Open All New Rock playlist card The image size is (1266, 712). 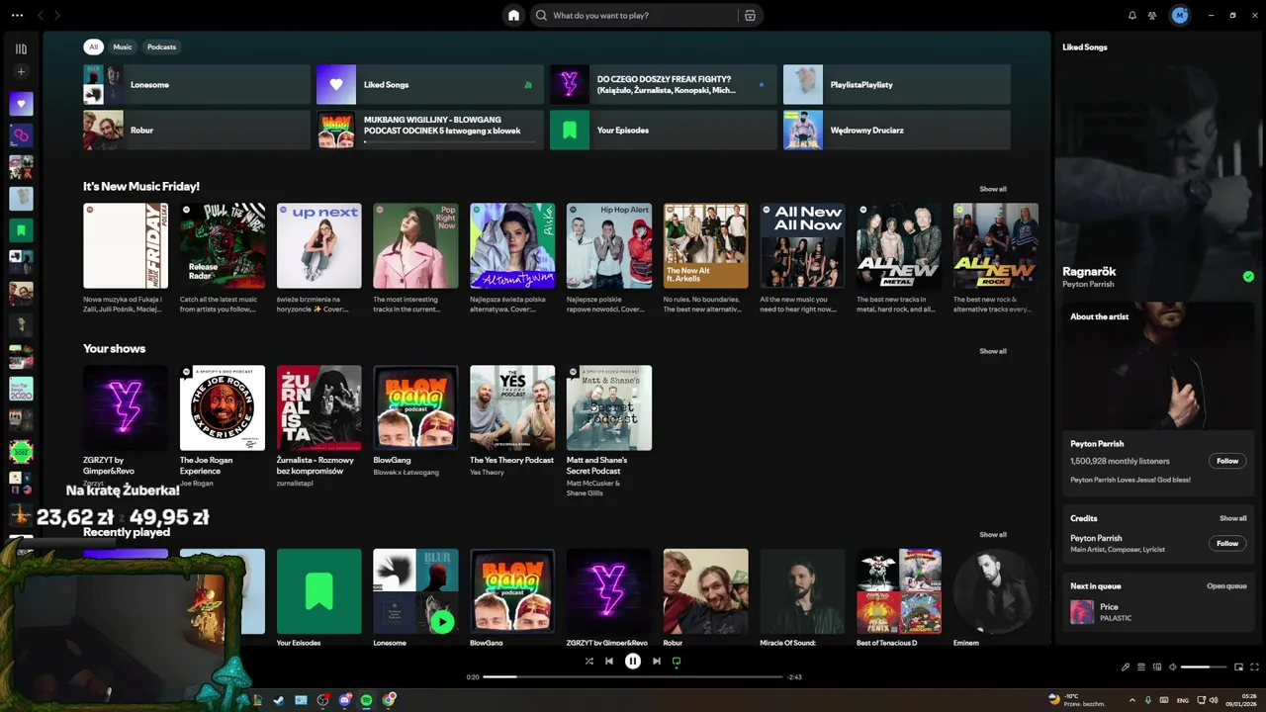coord(996,258)
